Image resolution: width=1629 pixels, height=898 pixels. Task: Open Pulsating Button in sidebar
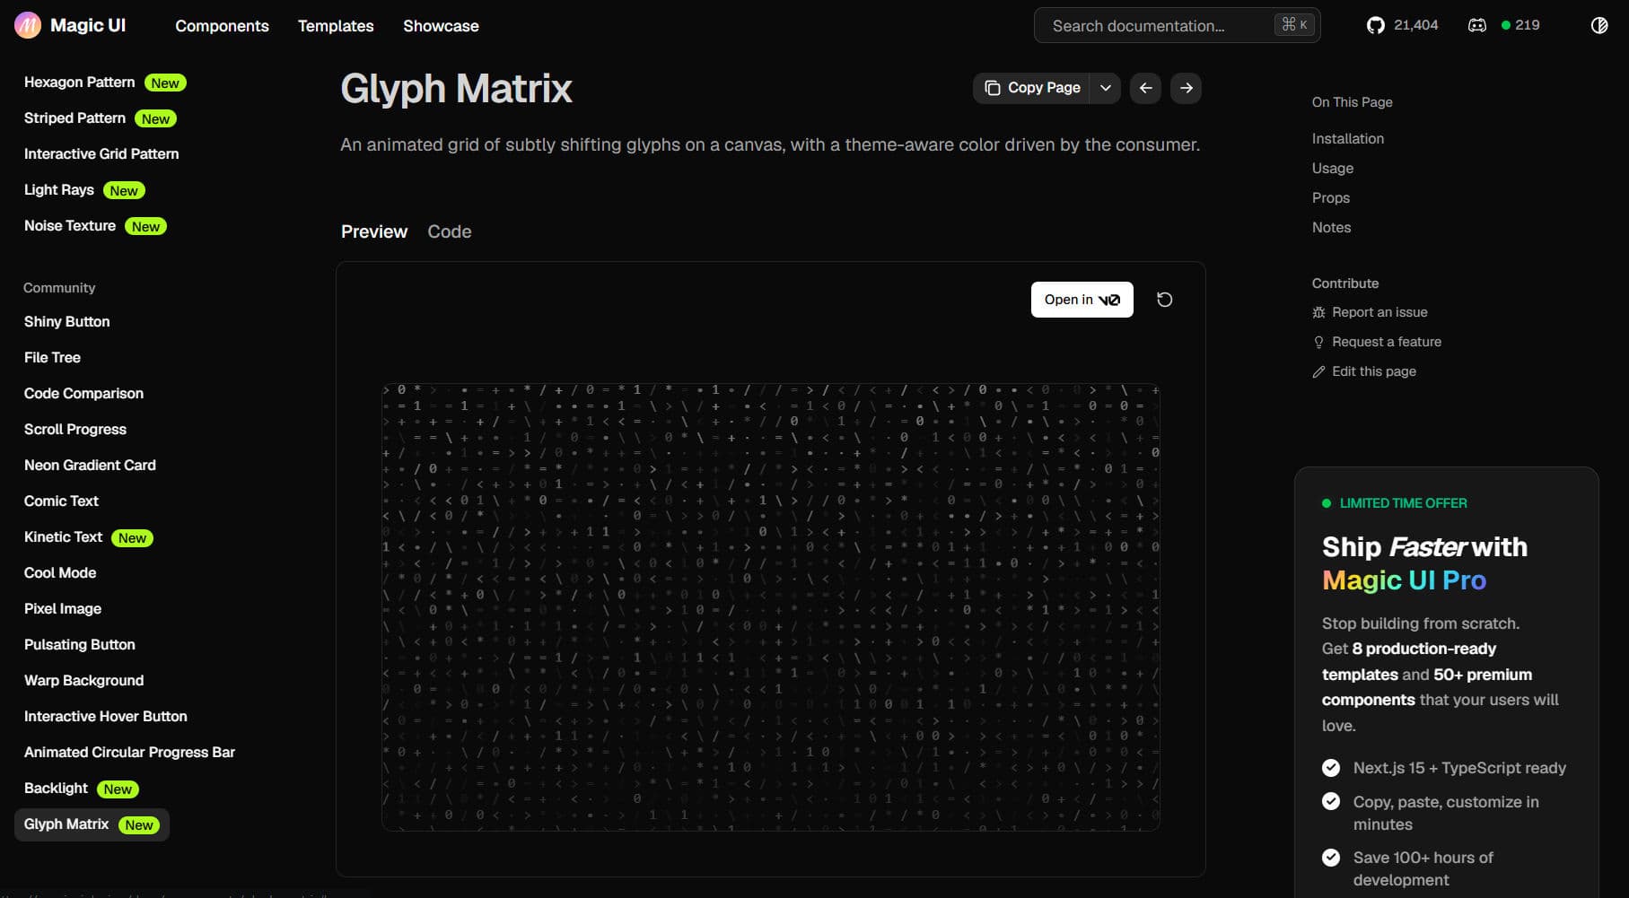tap(79, 644)
